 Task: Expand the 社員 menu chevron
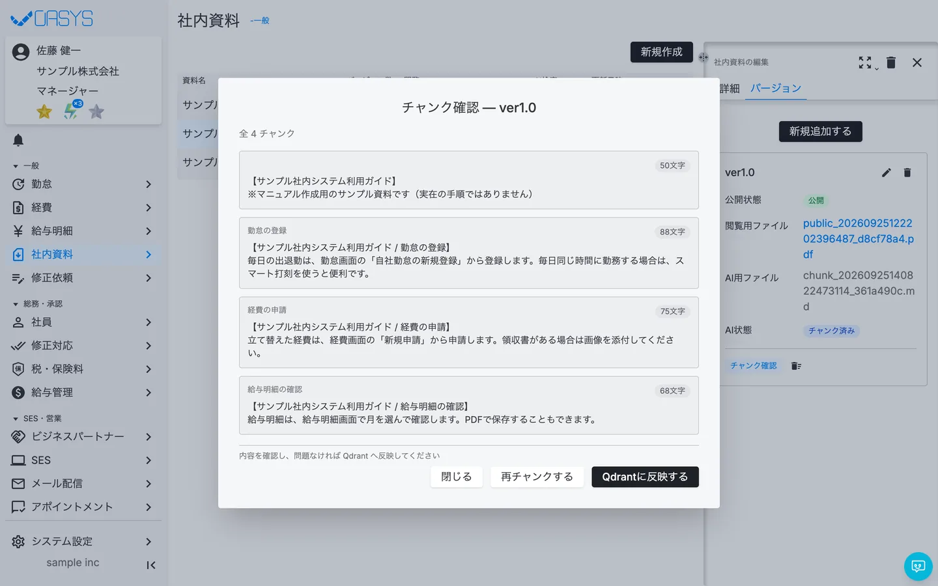click(x=149, y=322)
